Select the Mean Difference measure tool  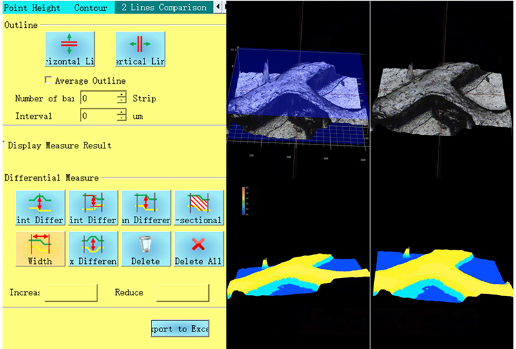[x=146, y=208]
